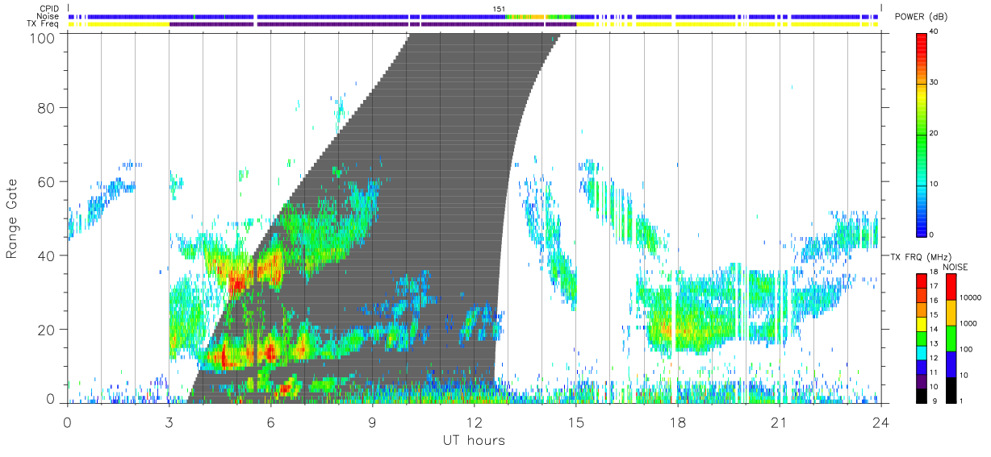991x457 pixels.
Task: Click the x-axis tick label '24'
Action: coord(880,422)
